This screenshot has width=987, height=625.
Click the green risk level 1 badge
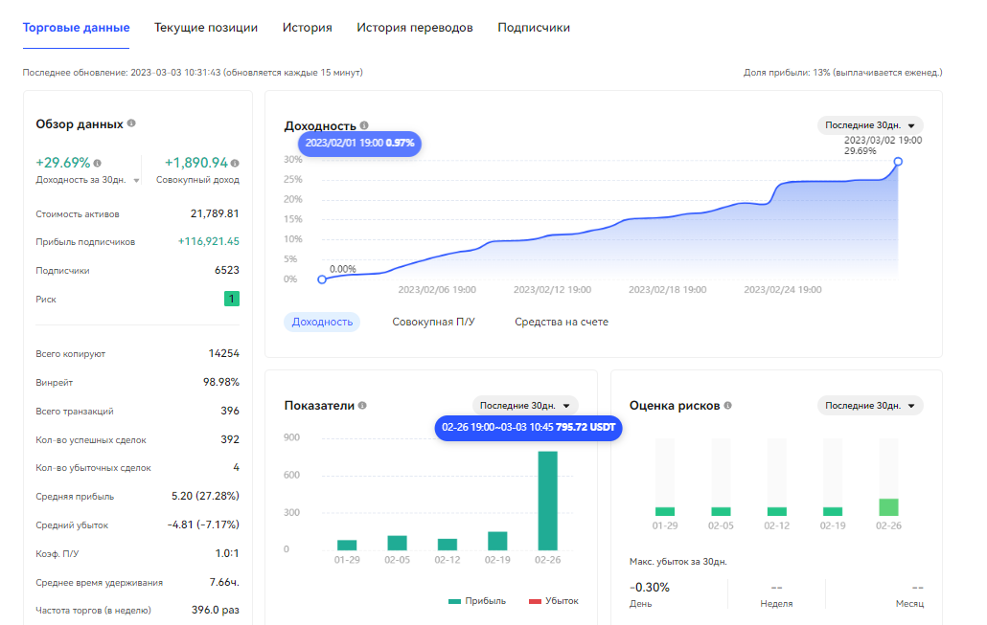click(x=232, y=299)
